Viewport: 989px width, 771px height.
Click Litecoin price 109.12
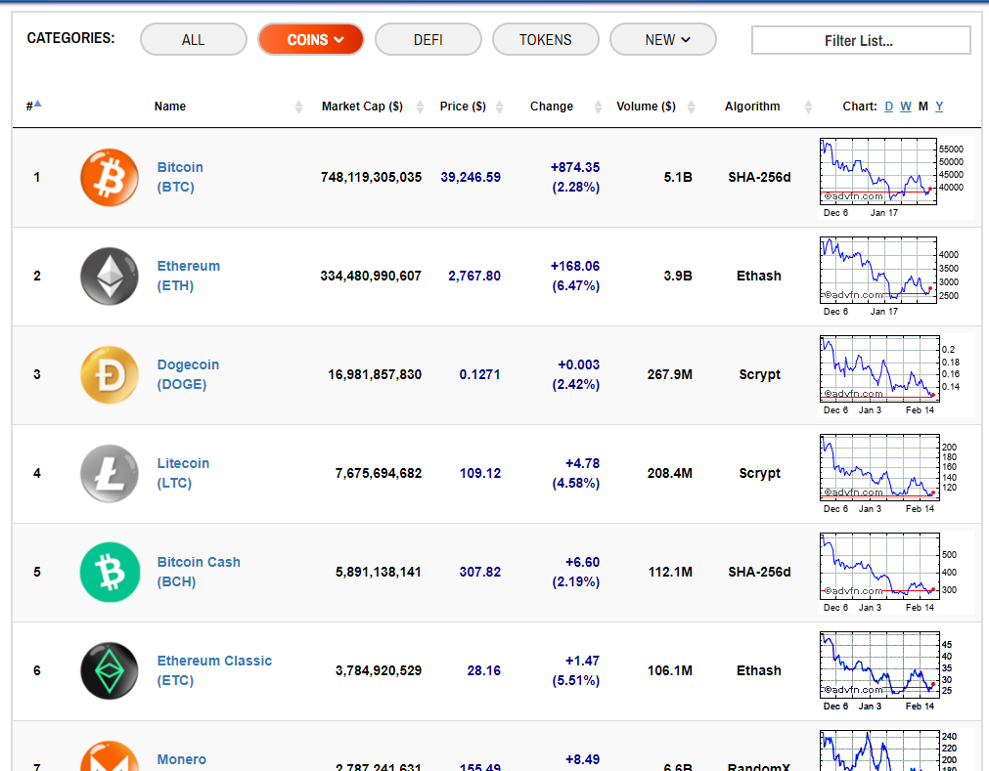point(480,473)
